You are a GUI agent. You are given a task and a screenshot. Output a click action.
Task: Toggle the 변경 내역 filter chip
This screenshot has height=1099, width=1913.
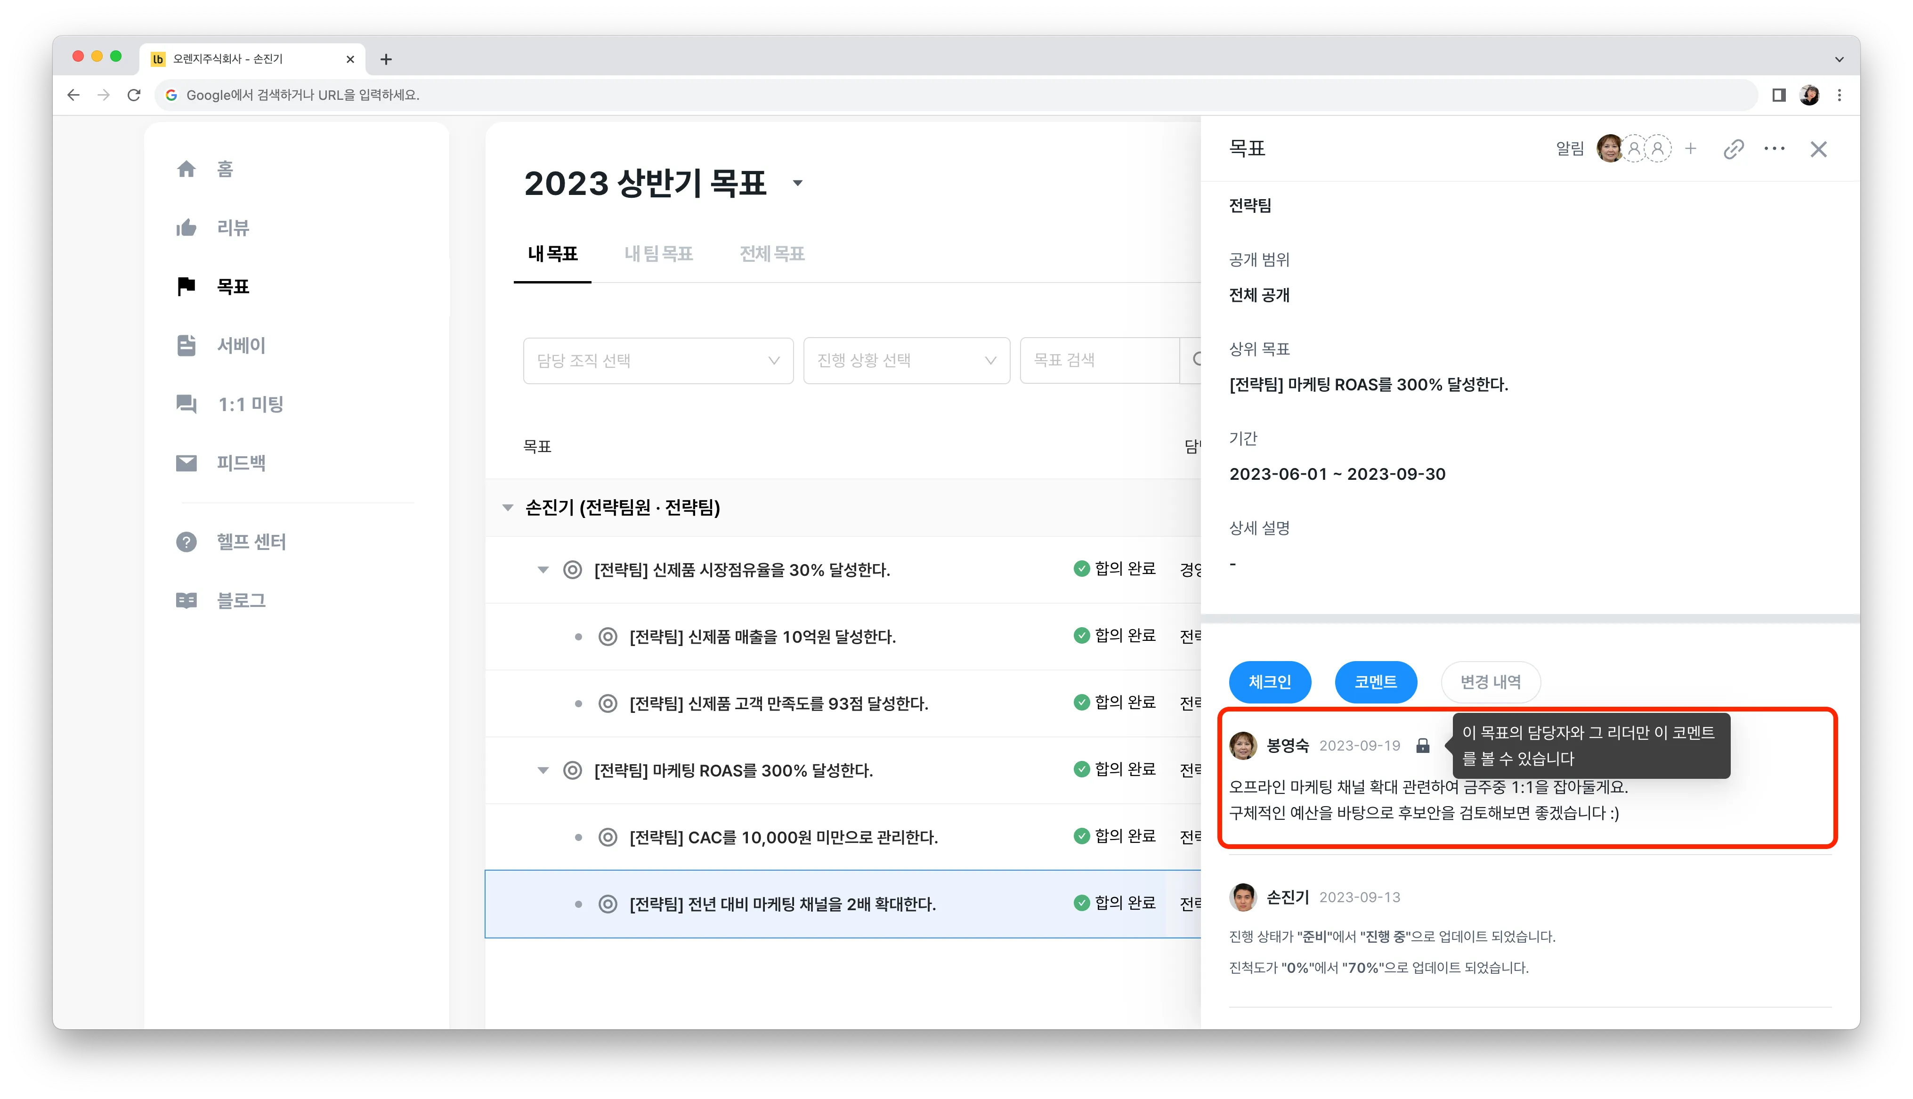1490,682
